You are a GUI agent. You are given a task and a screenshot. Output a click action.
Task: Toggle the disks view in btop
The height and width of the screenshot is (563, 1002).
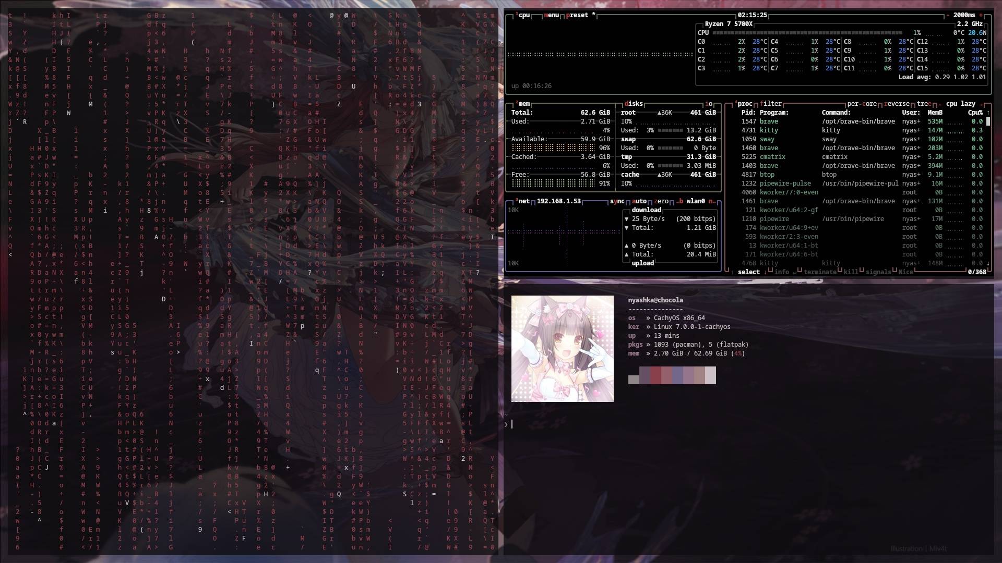[633, 104]
